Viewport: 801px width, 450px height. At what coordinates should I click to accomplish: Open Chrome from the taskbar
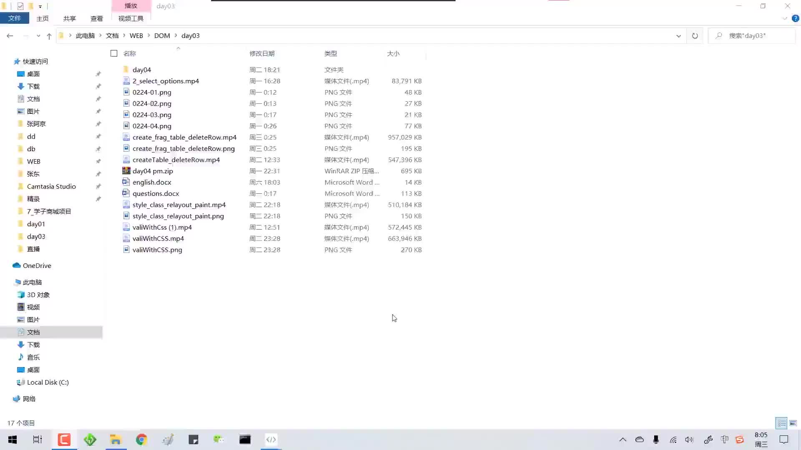point(141,440)
